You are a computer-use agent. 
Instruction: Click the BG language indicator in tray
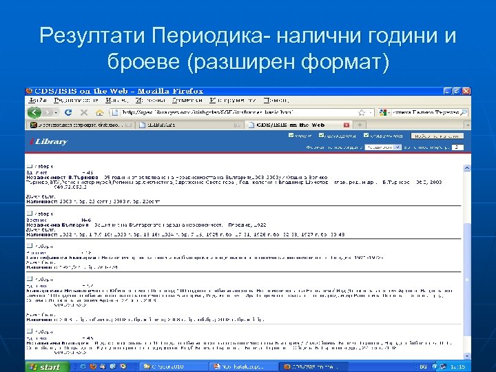[423, 367]
